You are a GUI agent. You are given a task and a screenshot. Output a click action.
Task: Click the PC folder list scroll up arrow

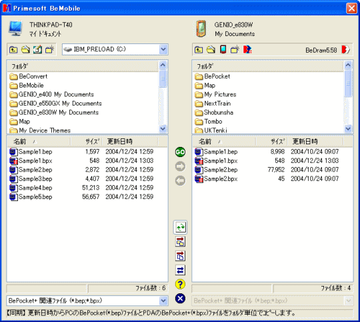(163, 65)
